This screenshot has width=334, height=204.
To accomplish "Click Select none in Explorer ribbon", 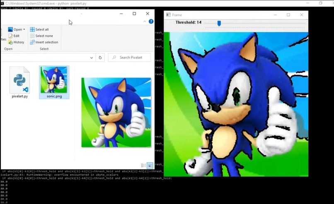I will pyautogui.click(x=41, y=36).
